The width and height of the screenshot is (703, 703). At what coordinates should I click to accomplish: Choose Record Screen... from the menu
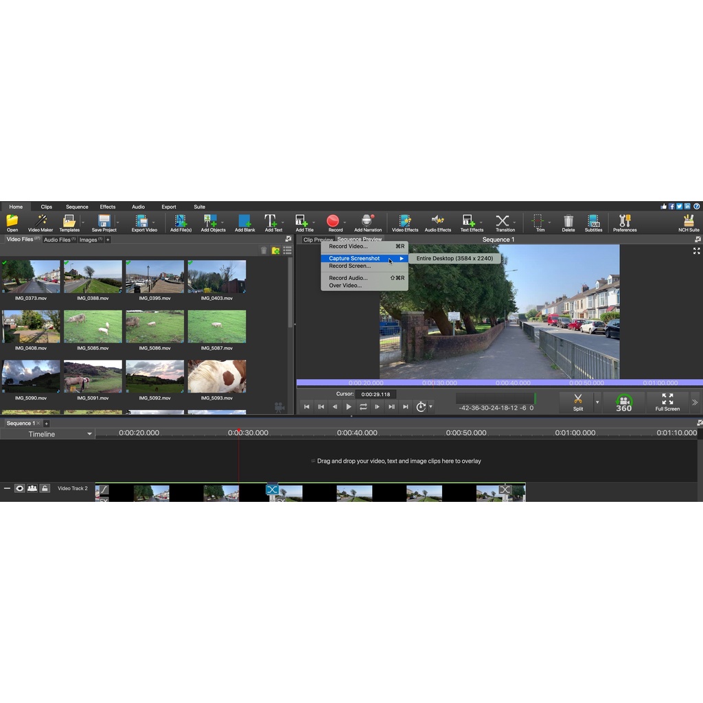[349, 266]
